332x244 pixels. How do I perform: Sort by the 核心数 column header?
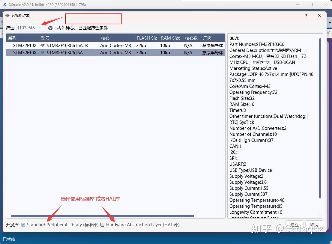(x=191, y=38)
